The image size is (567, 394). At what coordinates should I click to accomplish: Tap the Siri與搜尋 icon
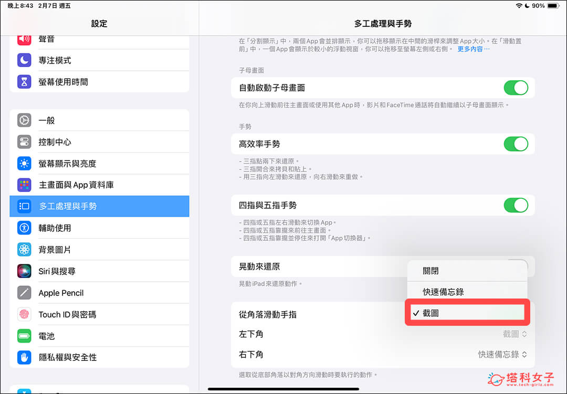click(24, 271)
